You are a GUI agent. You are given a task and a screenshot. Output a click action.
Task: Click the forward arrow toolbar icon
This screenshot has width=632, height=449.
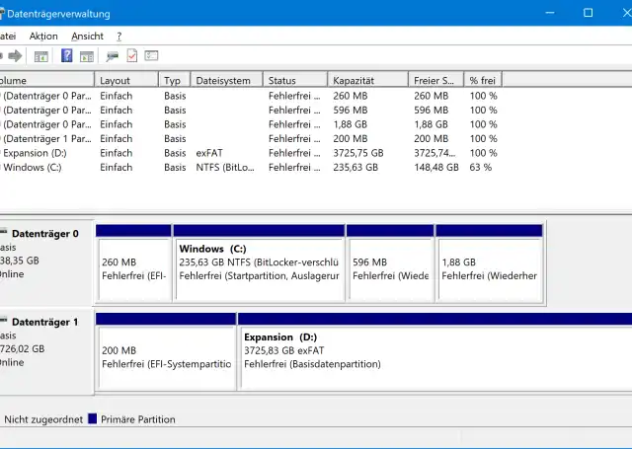pyautogui.click(x=16, y=56)
